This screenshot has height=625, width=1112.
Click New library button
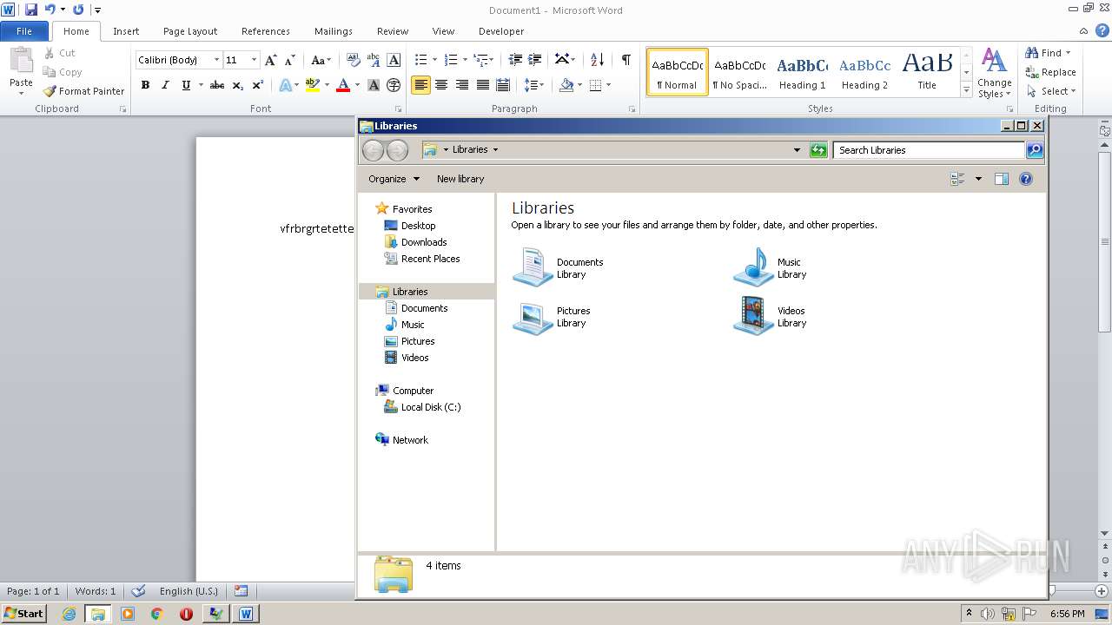tap(460, 179)
